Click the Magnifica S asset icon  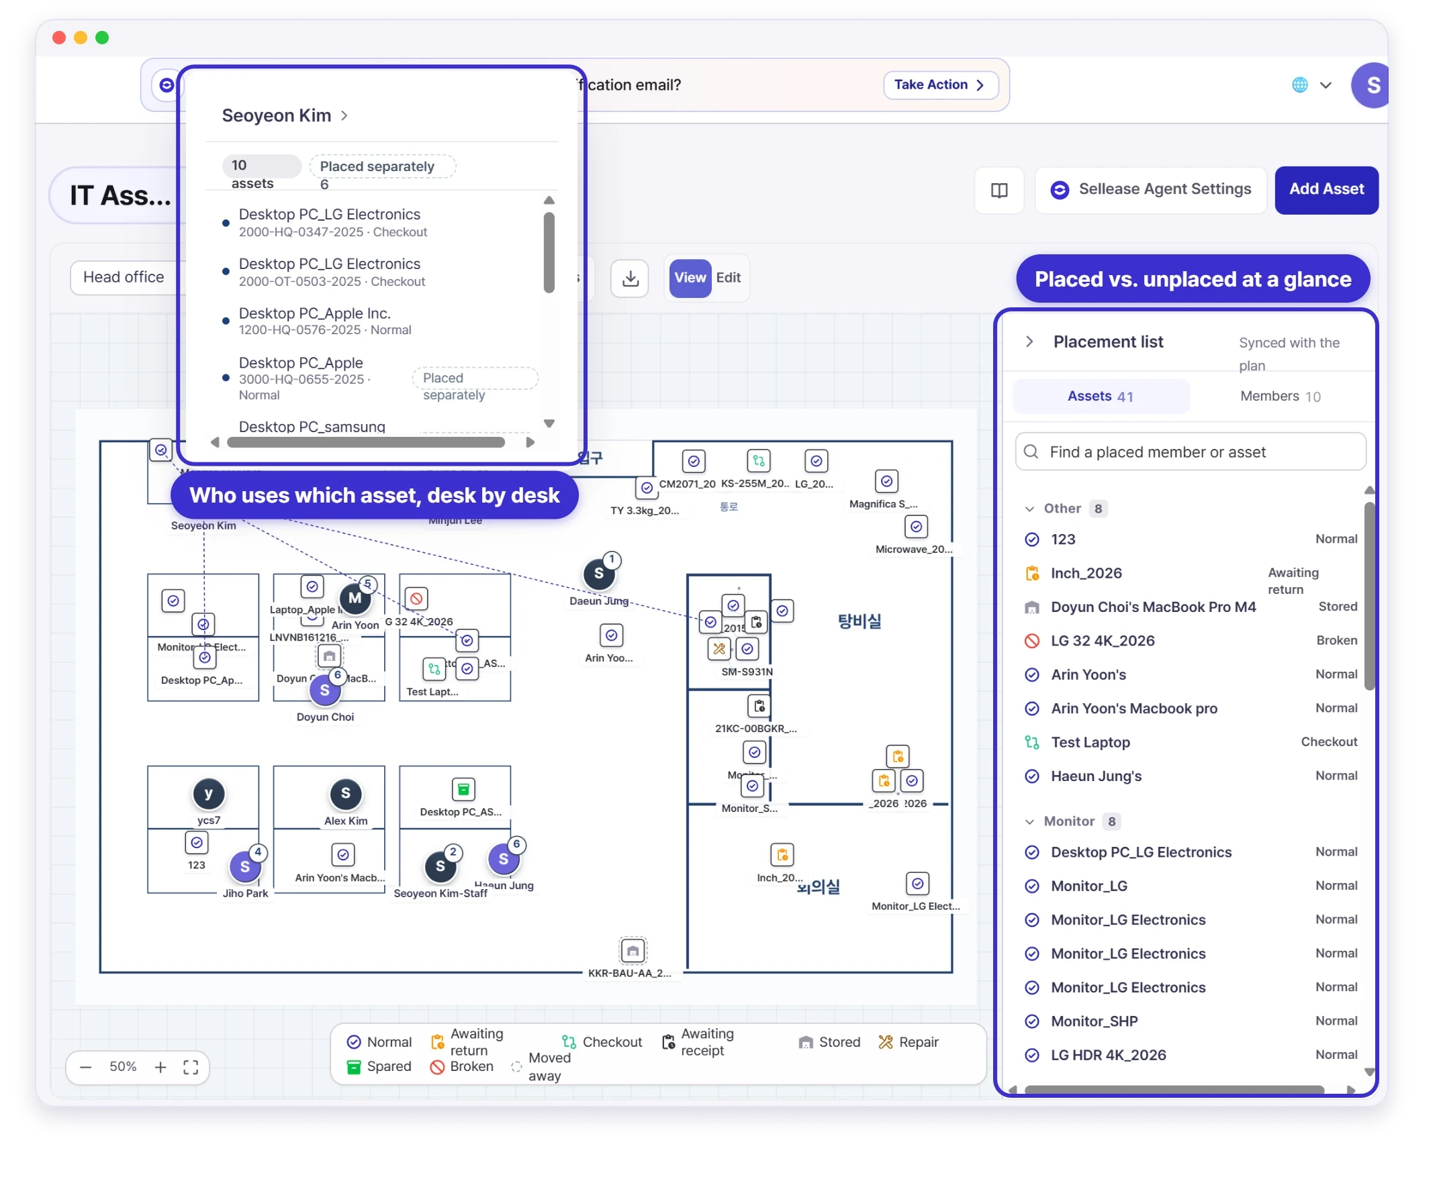coord(886,481)
